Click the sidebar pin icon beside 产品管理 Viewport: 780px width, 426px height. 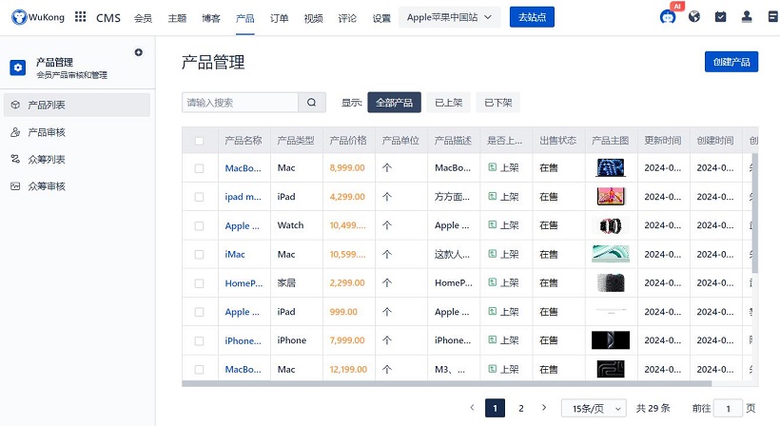[x=138, y=52]
